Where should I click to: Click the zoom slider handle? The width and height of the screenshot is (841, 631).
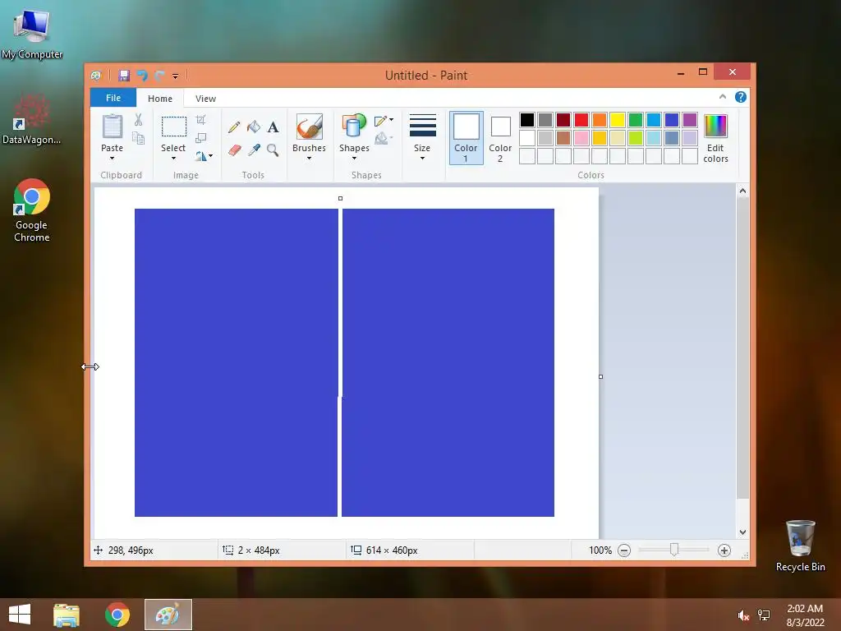674,550
